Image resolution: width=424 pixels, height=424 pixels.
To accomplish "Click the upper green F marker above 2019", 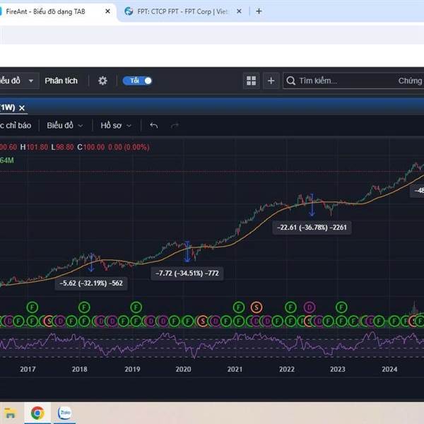I will click(136, 307).
